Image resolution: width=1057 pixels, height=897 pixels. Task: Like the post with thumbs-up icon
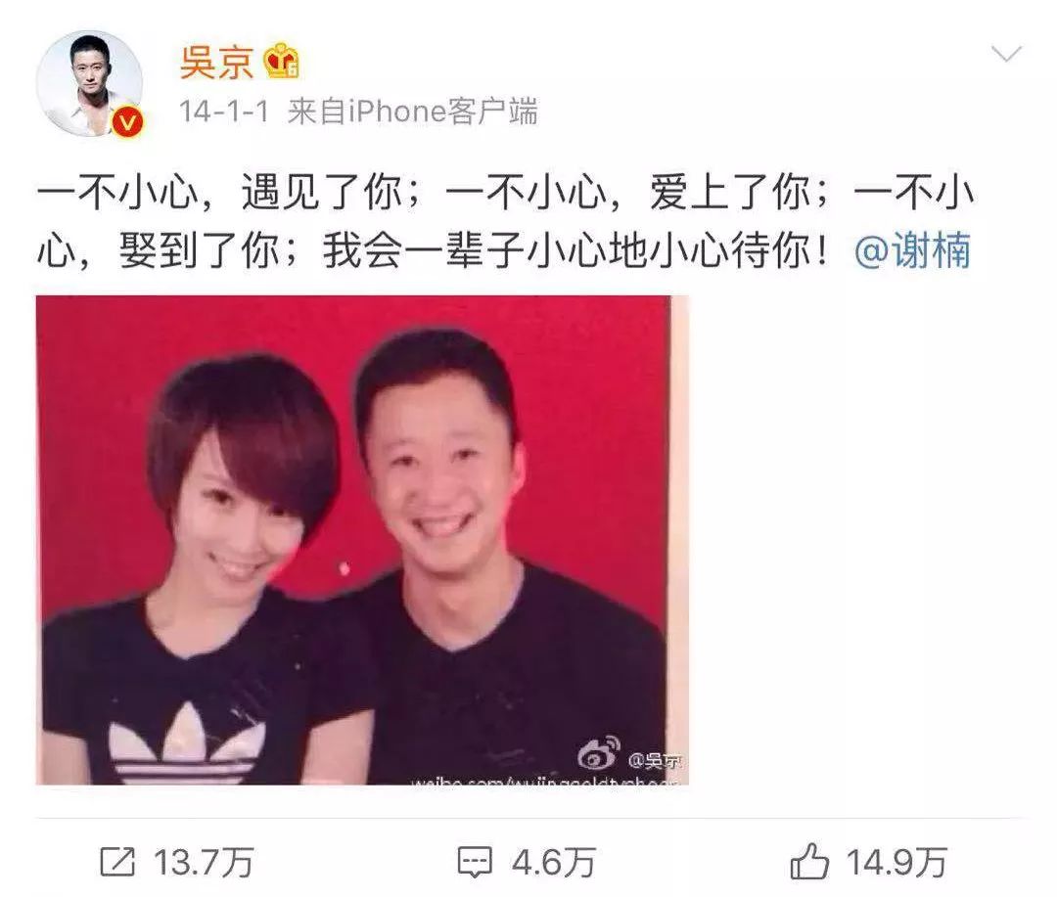[809, 861]
